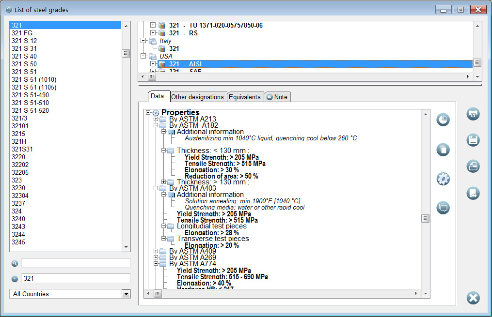Click the steel grade list scrollbar thumb
The height and width of the screenshot is (317, 492).
pyautogui.click(x=126, y=54)
